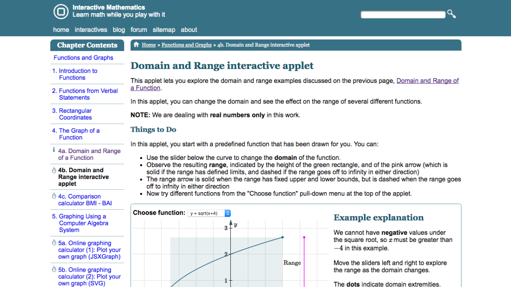Click the info icon beside 4a Domain and Range

pos(54,149)
